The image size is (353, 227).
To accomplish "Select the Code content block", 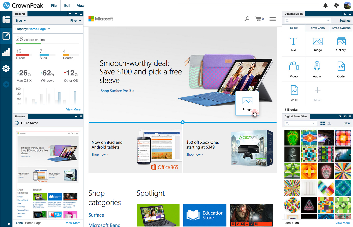I will click(341, 69).
